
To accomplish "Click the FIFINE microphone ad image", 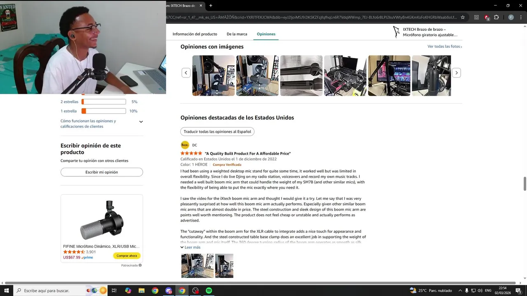I will [102, 220].
